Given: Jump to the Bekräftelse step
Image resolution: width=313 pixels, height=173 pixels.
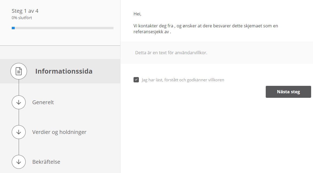Looking at the screenshot, I should [x=46, y=162].
